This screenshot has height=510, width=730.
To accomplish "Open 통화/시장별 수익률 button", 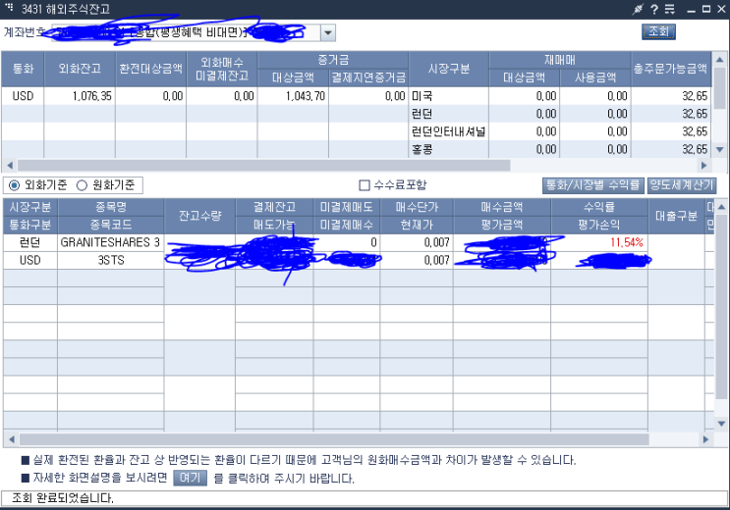I will tap(593, 185).
